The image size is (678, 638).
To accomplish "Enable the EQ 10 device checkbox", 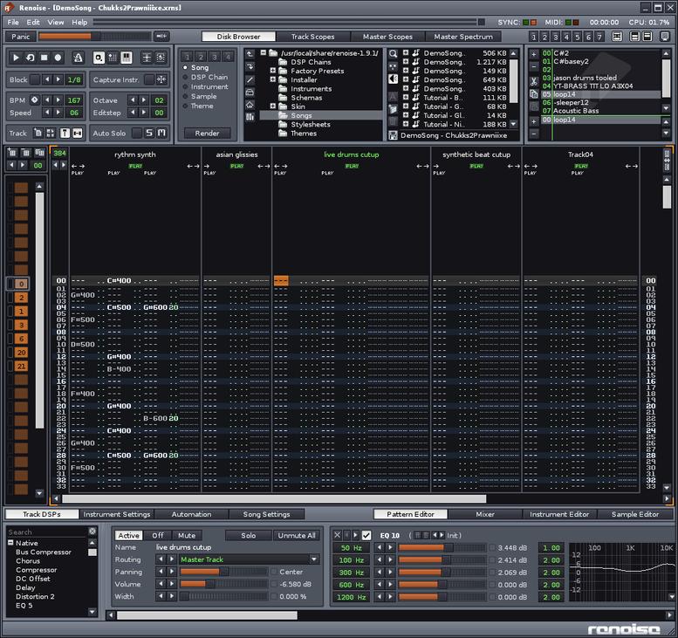I will (x=366, y=535).
